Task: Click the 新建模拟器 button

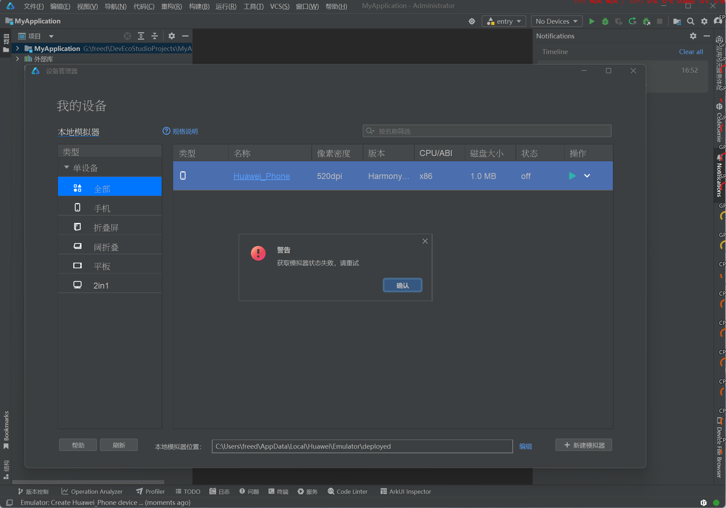Action: coord(584,445)
